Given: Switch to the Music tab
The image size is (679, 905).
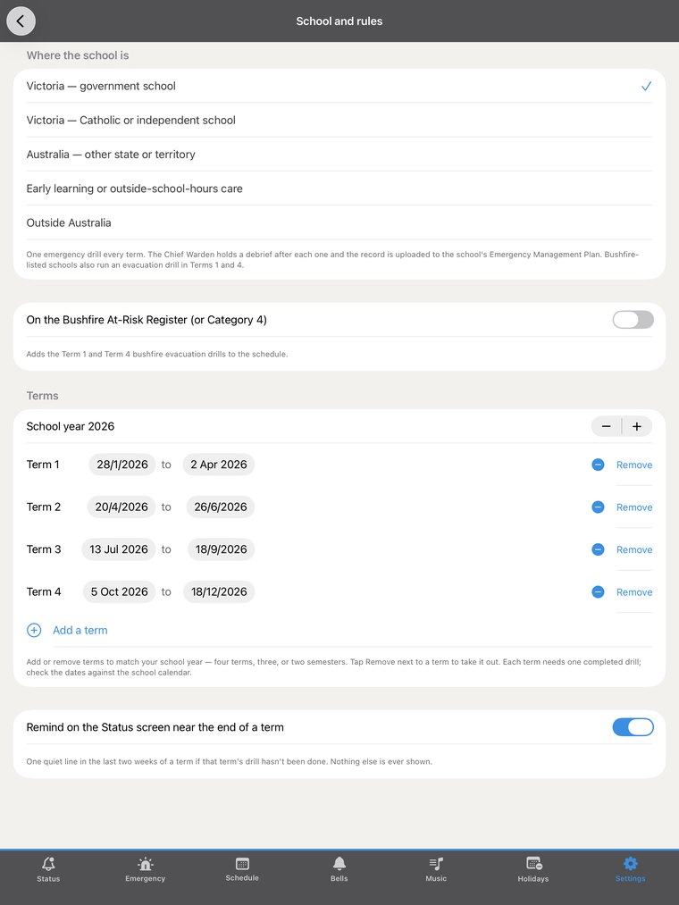Looking at the screenshot, I should coord(437,869).
